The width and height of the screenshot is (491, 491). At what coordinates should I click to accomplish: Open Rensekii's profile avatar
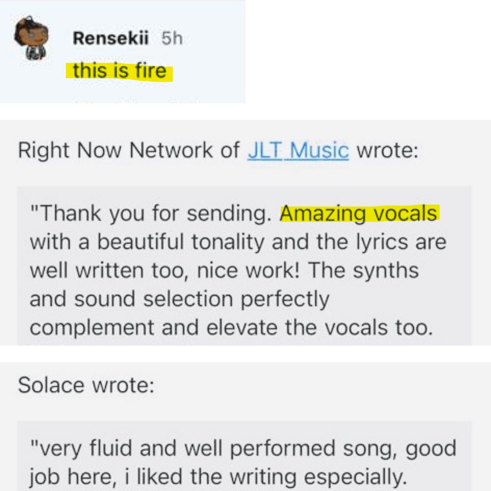tap(31, 38)
